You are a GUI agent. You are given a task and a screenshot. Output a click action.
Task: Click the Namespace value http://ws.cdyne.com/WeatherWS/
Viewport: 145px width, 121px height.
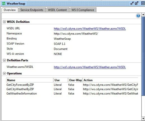click(x=76, y=34)
